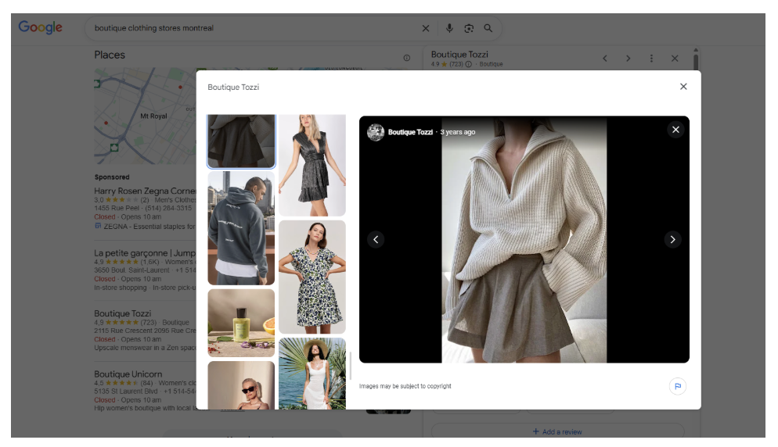
Task: Click the search input field
Action: tap(250, 28)
